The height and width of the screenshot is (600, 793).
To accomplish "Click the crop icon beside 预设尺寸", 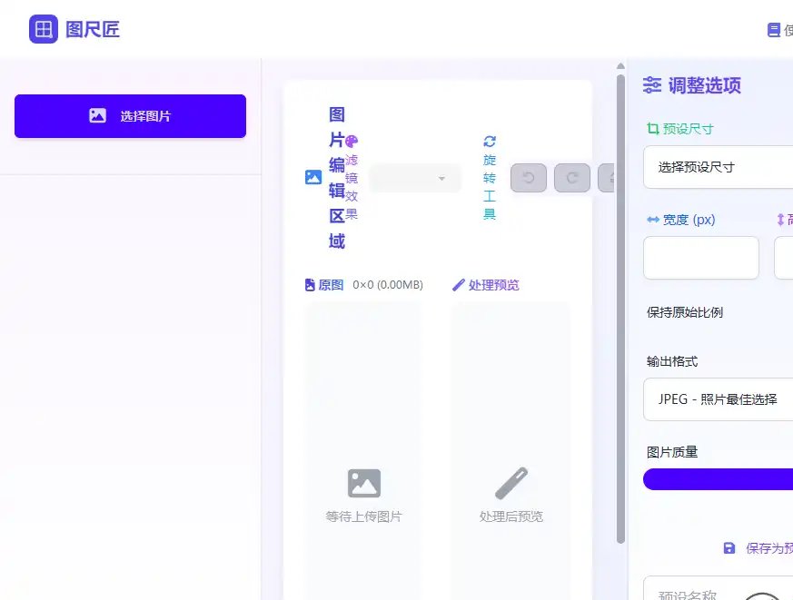I will (653, 129).
